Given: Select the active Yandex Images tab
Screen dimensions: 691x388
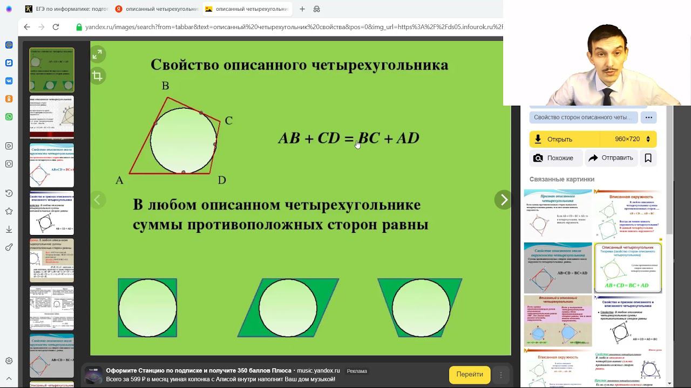Looking at the screenshot, I should click(x=247, y=9).
